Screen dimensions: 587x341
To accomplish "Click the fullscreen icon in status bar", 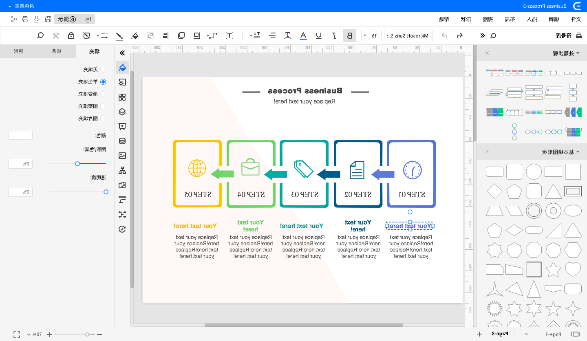I will click(x=17, y=334).
